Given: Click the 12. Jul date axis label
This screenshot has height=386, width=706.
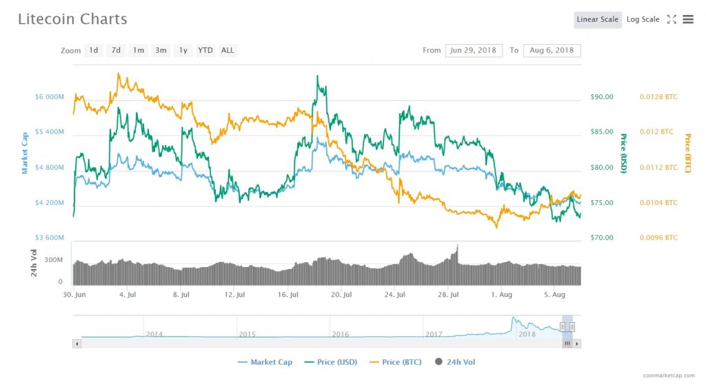Looking at the screenshot, I should click(234, 294).
